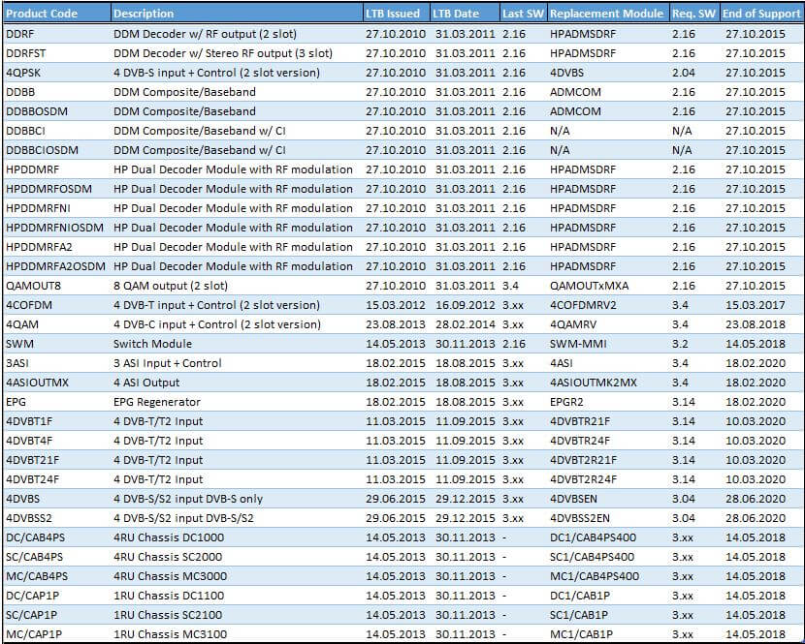Click the 'DDM Decoder w/ Stereo RF output' description

pyautogui.click(x=223, y=53)
